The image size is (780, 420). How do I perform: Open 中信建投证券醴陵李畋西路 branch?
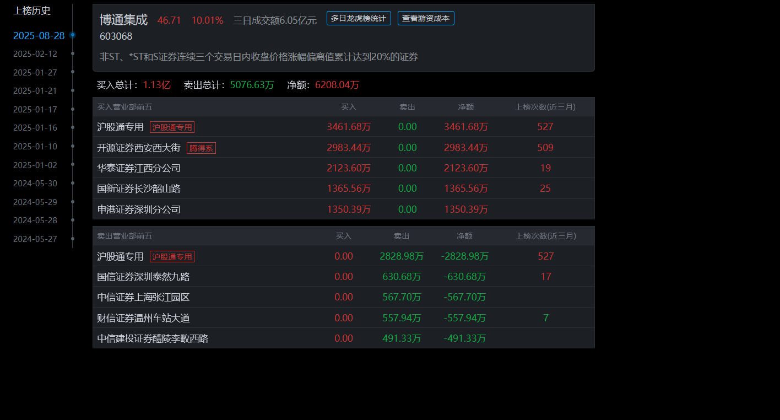pos(153,338)
